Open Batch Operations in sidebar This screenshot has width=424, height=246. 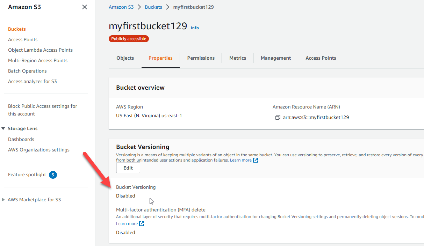(27, 71)
